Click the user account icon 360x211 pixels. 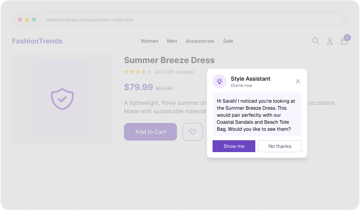pyautogui.click(x=330, y=41)
